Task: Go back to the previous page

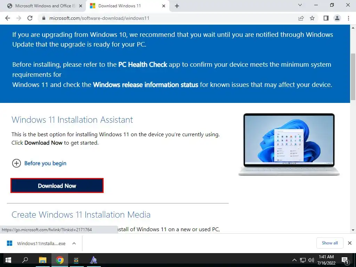Action: [8, 18]
